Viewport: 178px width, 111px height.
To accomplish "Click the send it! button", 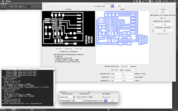I will pyautogui.click(x=163, y=12).
